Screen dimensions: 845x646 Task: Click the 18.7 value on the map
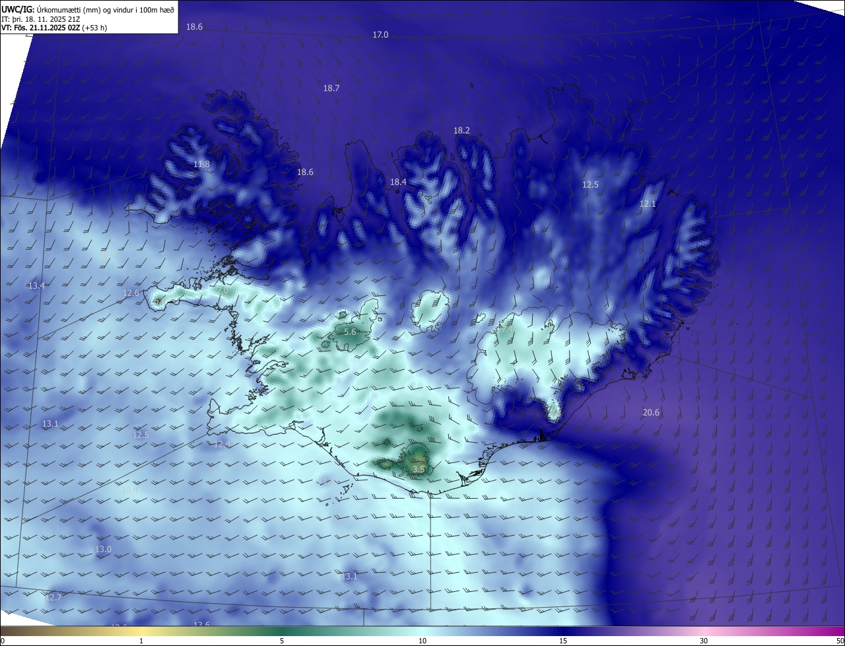(x=331, y=89)
